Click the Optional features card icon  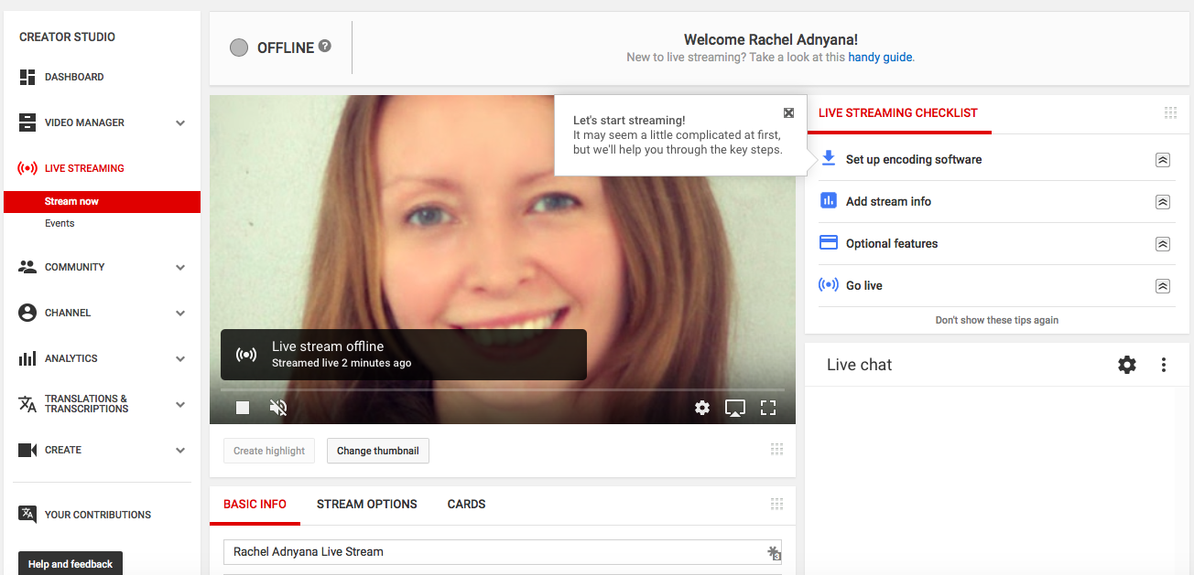click(x=829, y=243)
